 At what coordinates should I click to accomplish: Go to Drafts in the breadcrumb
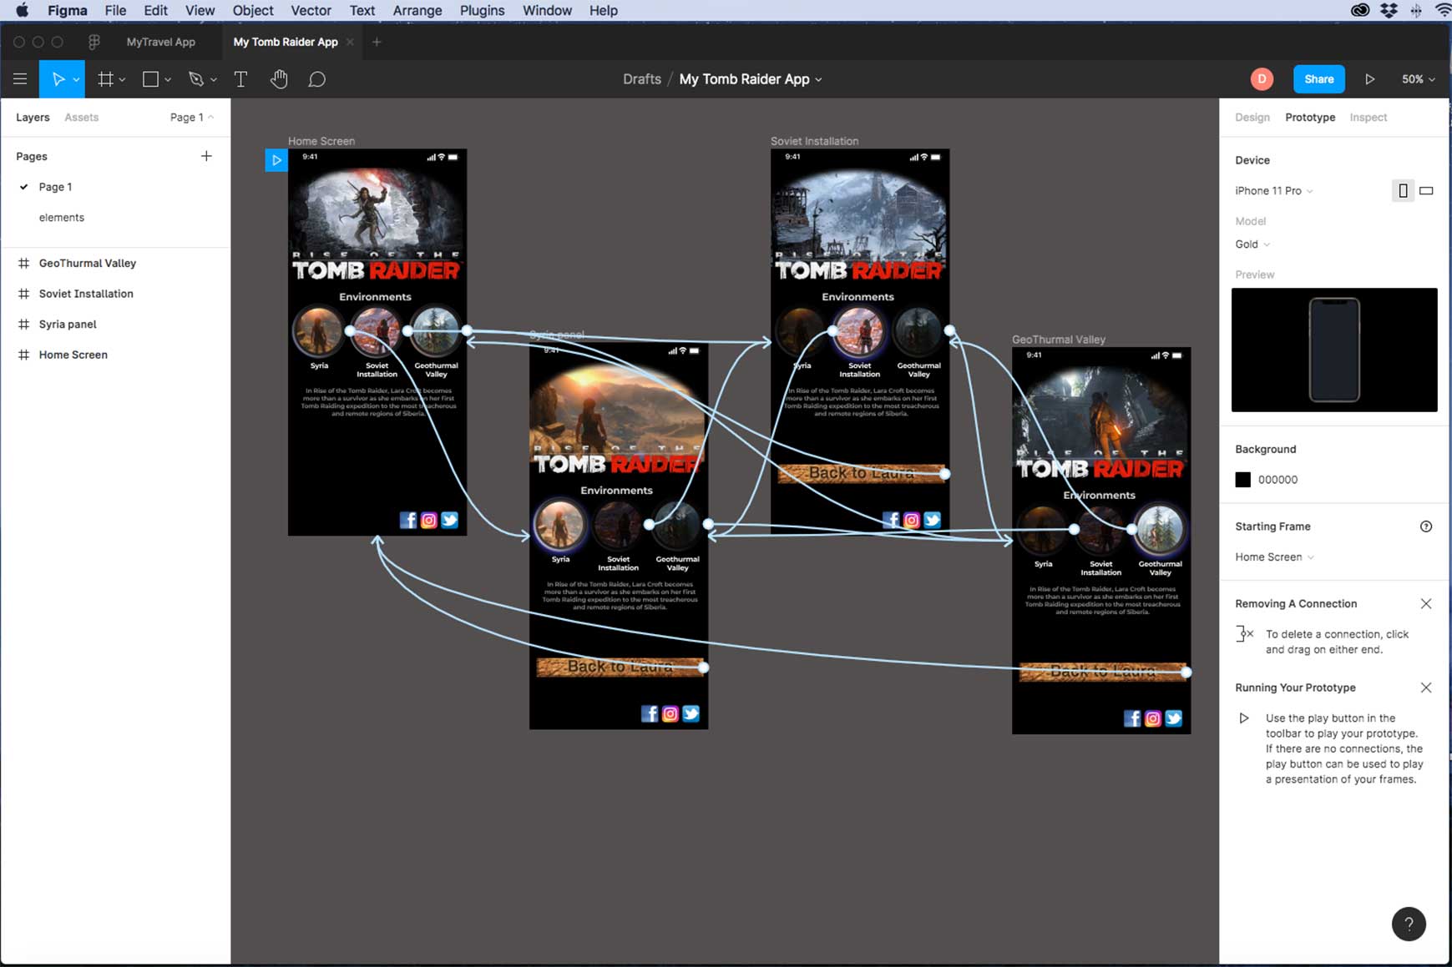pos(641,79)
